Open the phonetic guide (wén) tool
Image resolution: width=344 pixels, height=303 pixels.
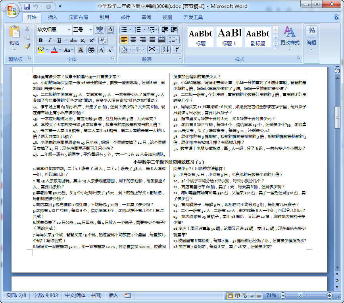[100, 29]
